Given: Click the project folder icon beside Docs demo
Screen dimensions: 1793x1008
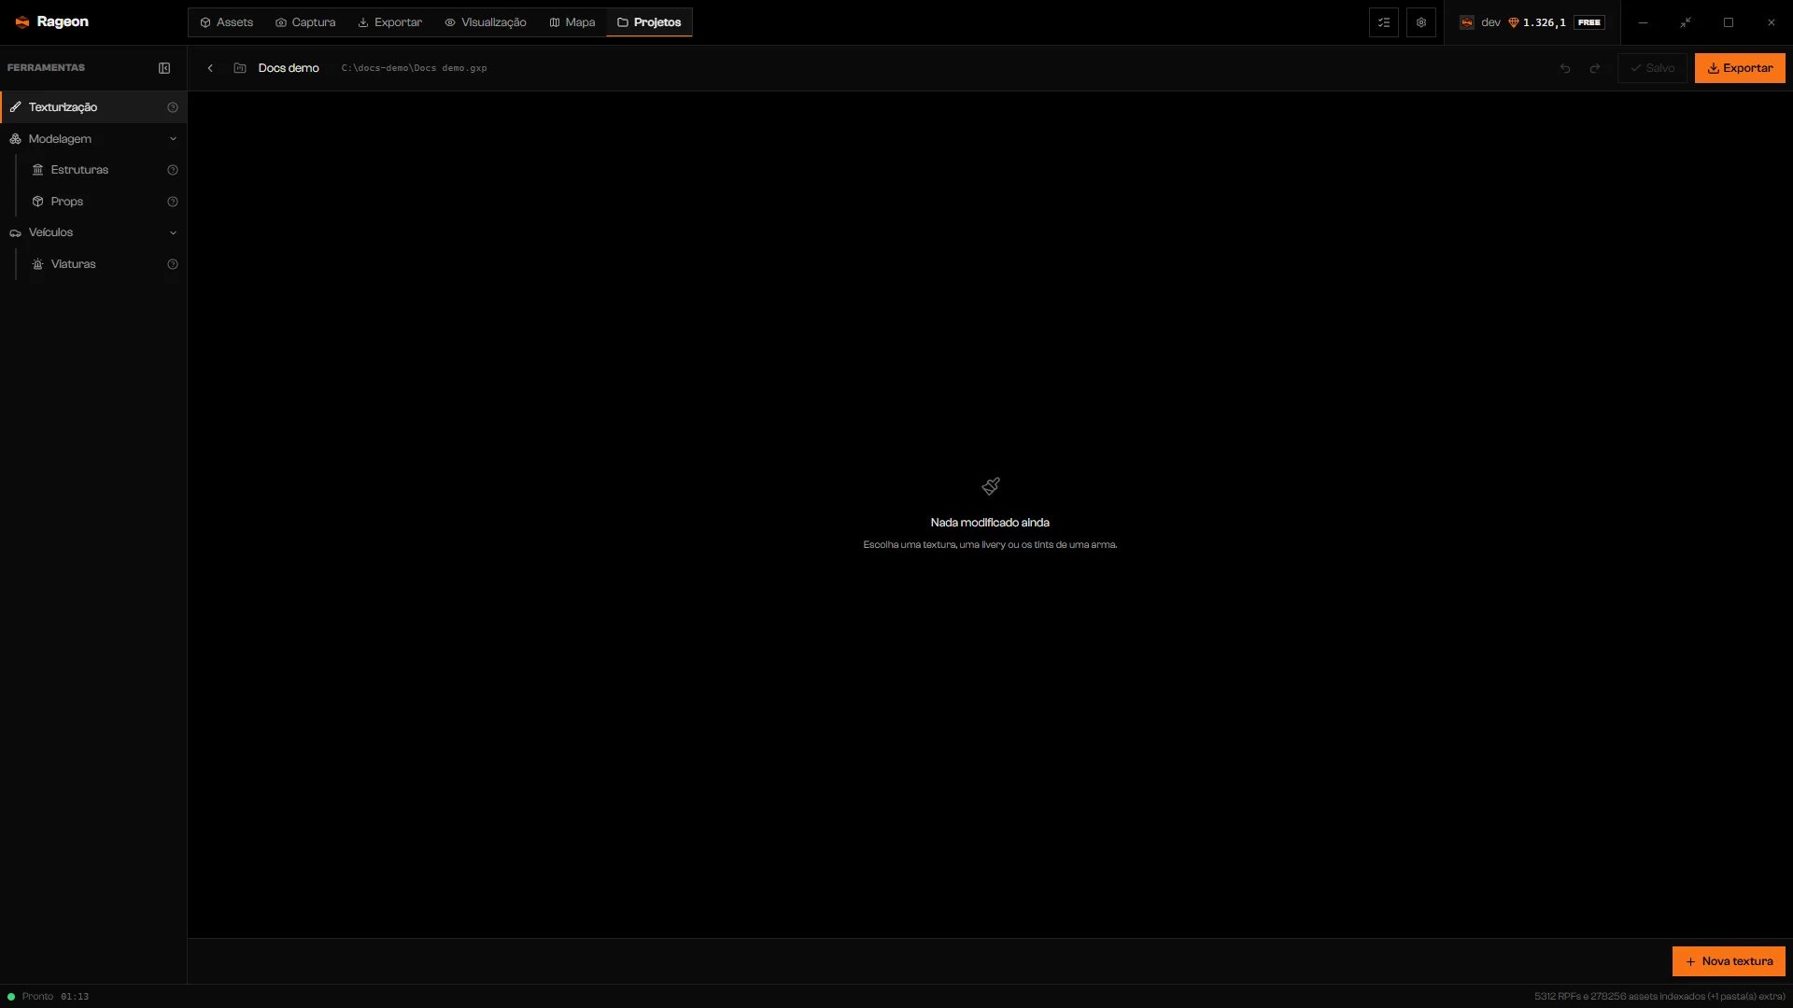Looking at the screenshot, I should (x=240, y=68).
